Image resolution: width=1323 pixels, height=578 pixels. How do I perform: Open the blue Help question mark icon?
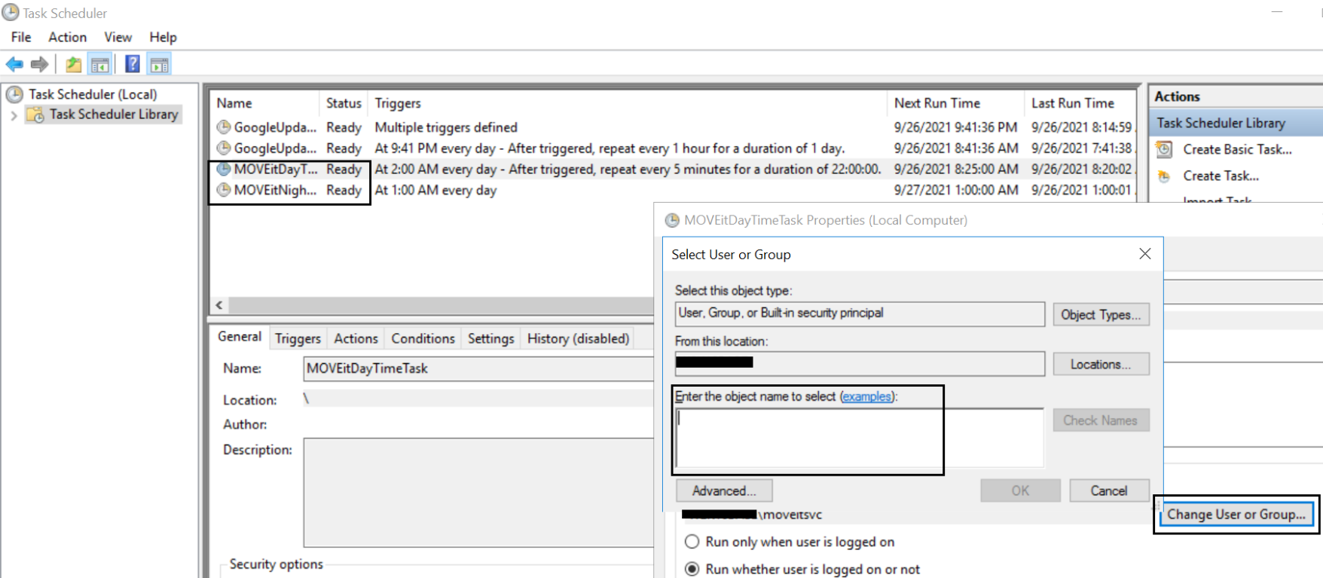tap(133, 64)
